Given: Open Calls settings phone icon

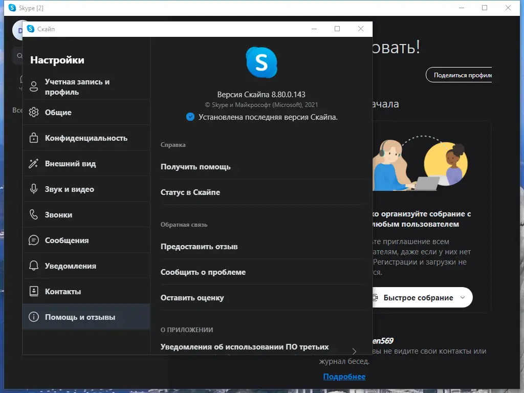Looking at the screenshot, I should tap(35, 214).
